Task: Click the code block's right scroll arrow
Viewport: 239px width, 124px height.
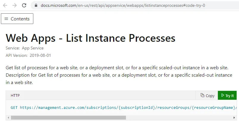Action: [x=234, y=117]
